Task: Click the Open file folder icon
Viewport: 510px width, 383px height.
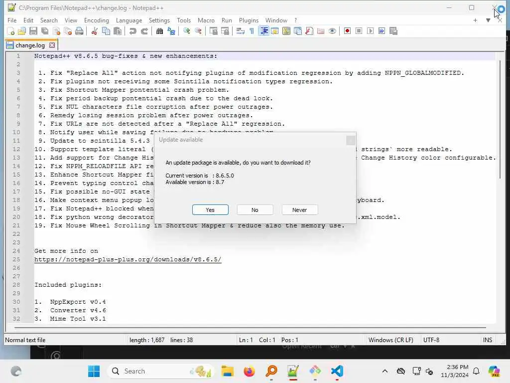Action: pyautogui.click(x=22, y=31)
